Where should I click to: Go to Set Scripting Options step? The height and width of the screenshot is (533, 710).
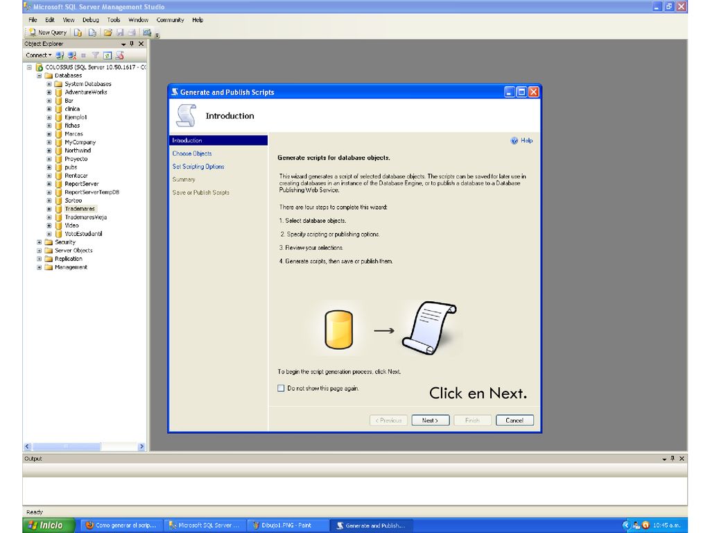[198, 167]
